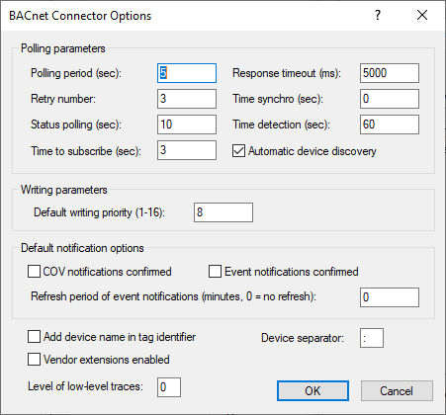This screenshot has height=415, width=446.
Task: Click into Status polling field
Action: pyautogui.click(x=187, y=124)
